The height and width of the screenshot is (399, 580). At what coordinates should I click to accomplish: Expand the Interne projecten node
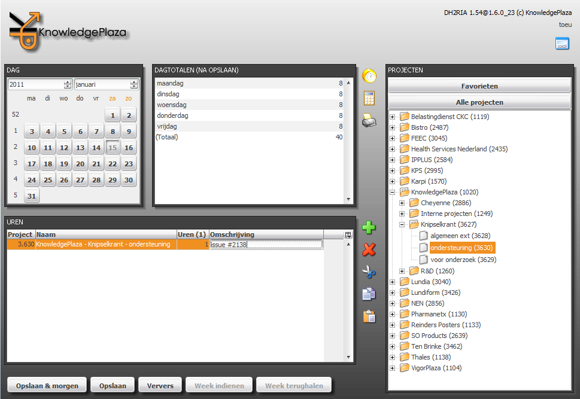[402, 214]
